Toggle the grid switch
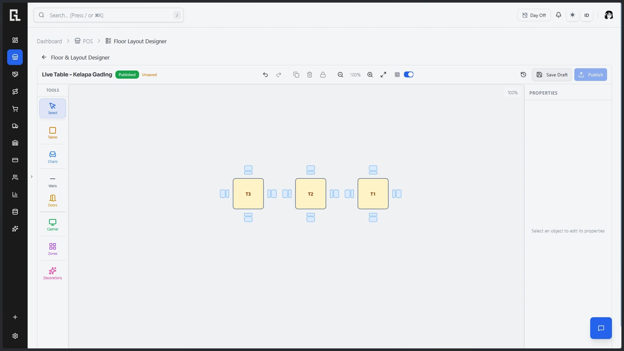Viewport: 624px width, 351px height. 409,75
